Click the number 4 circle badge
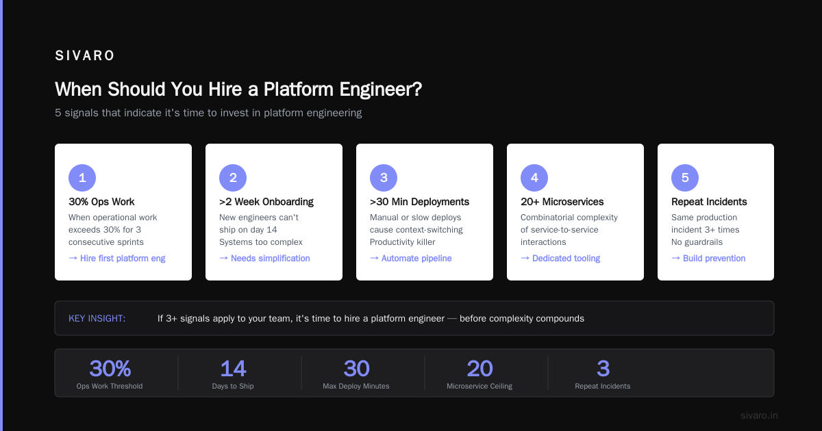 click(534, 178)
